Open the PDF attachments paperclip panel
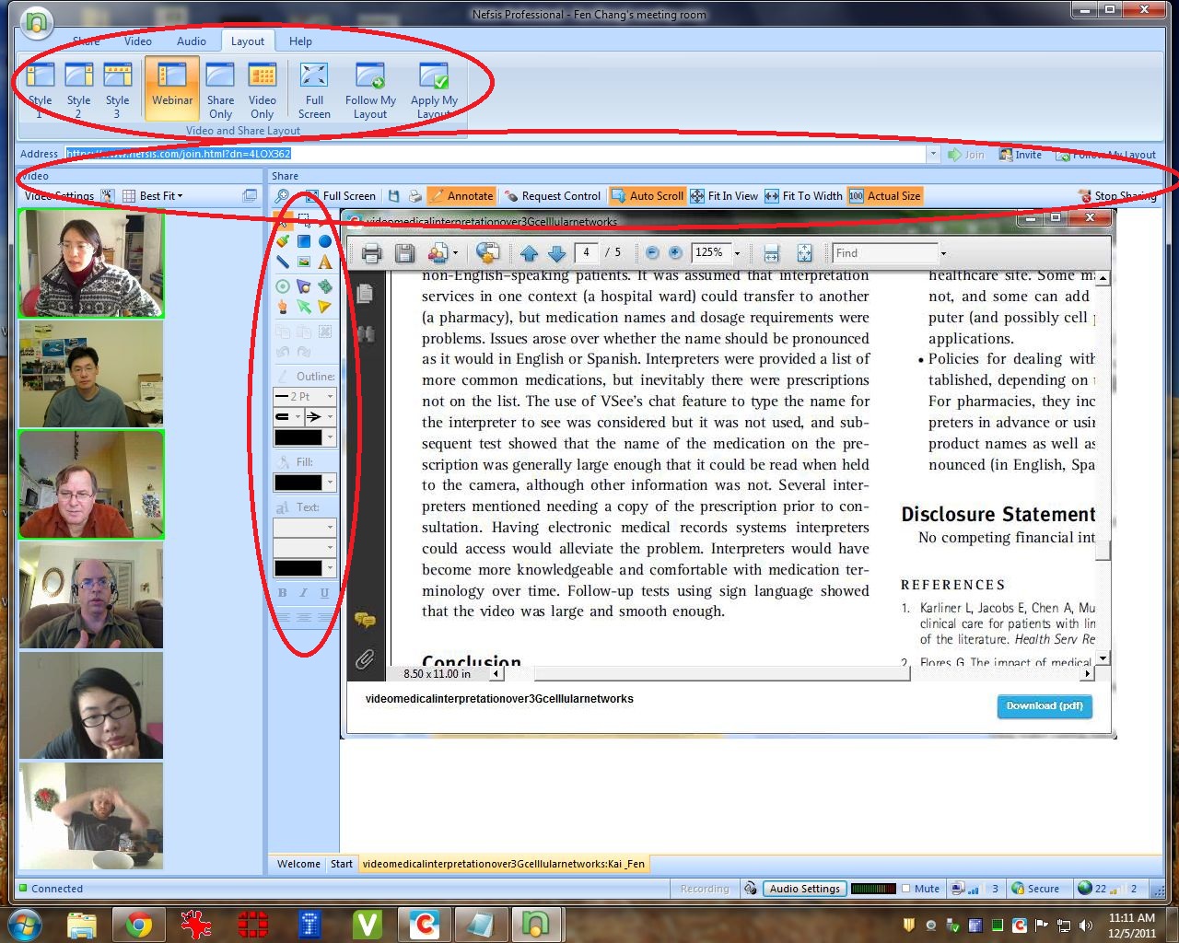This screenshot has width=1179, height=943. 365,658
